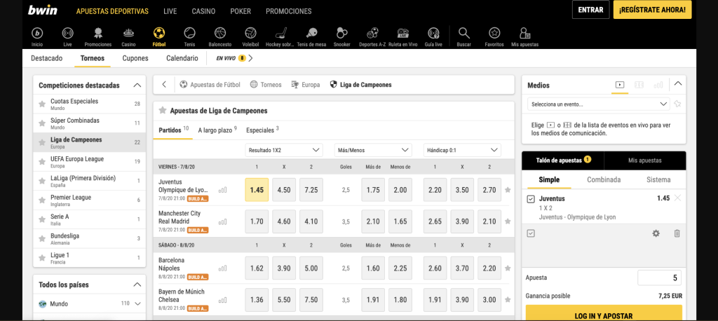Open the Mis apuestas bet slip tab
Screen dimensions: 718x321
point(644,160)
